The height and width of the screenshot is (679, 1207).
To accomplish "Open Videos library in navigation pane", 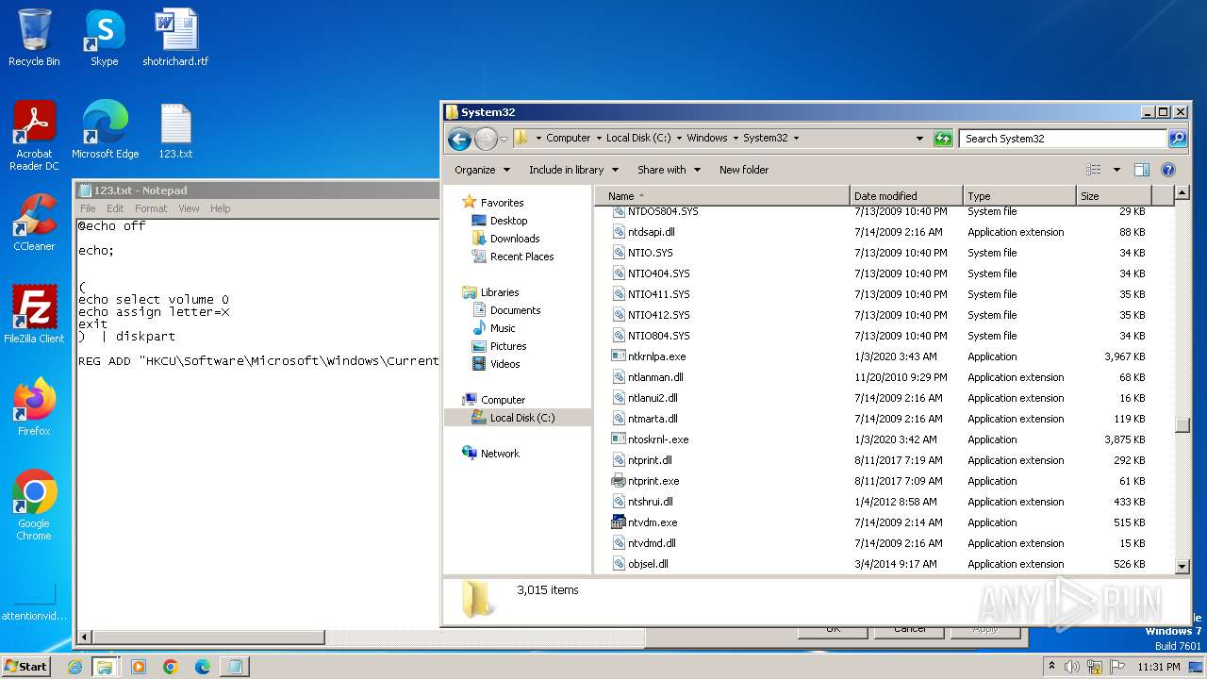I will 504,364.
